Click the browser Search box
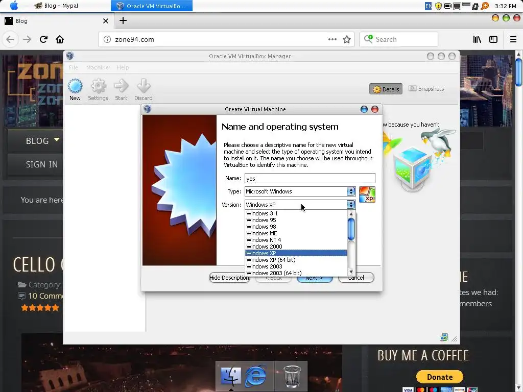The width and height of the screenshot is (523, 392). [x=398, y=39]
